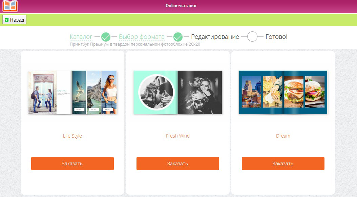Order the Life Style template with Заказать
This screenshot has height=197, width=357.
72,163
